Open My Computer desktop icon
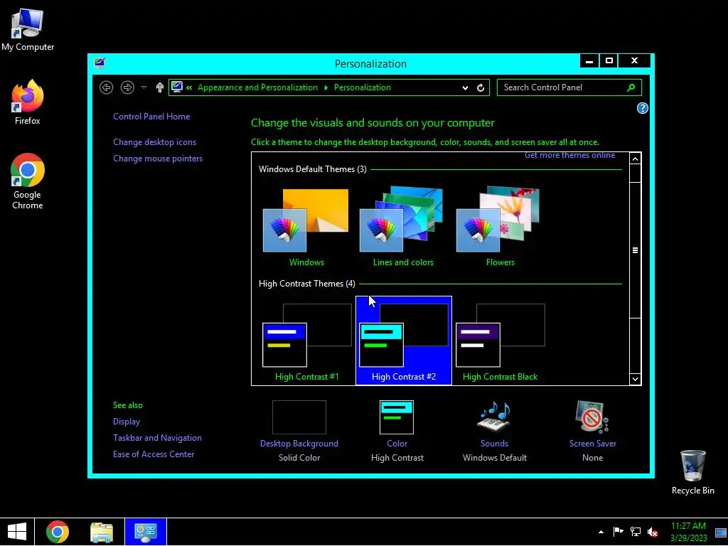 pos(28,29)
